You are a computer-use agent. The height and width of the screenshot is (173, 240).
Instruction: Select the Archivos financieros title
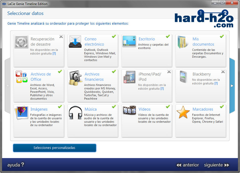tap(94, 77)
